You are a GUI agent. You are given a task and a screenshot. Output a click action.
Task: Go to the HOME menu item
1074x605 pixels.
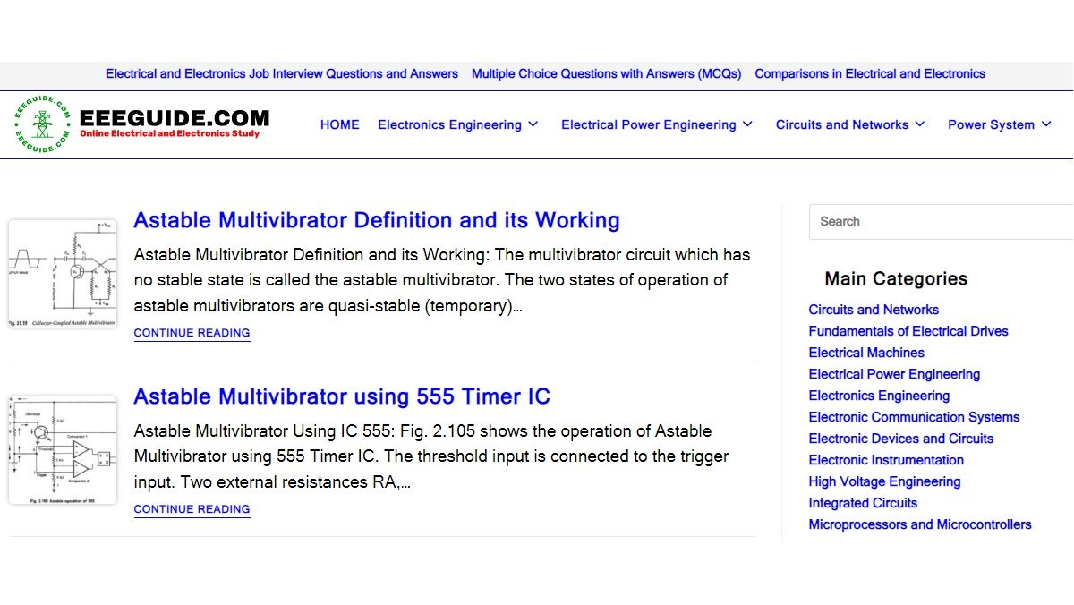click(x=339, y=124)
